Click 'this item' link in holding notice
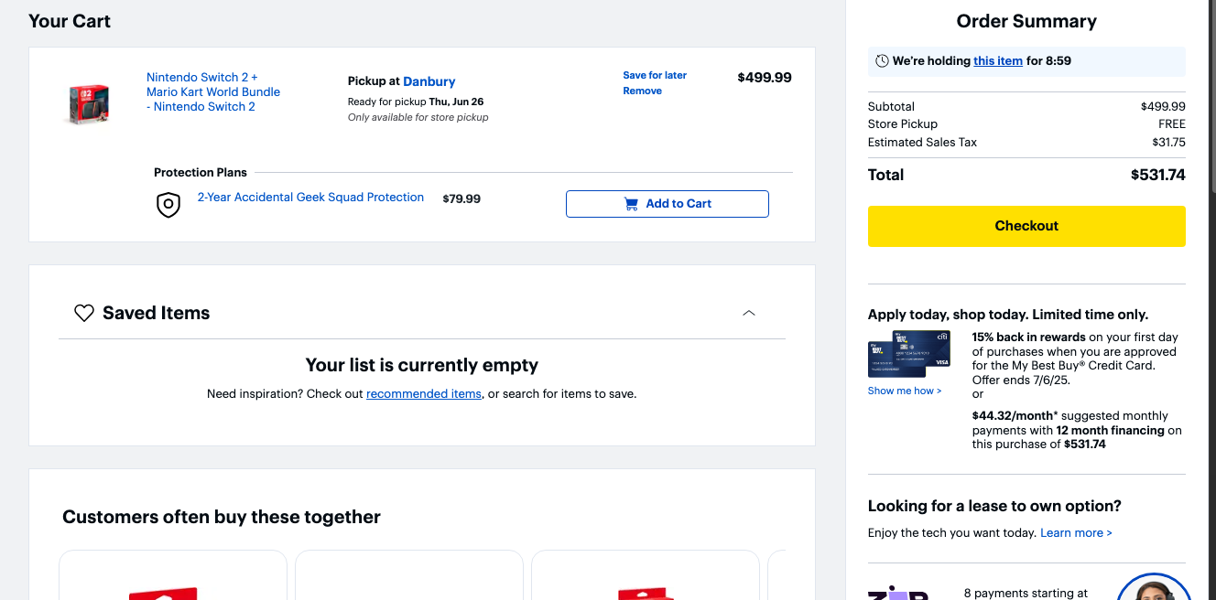The height and width of the screenshot is (600, 1216). (998, 61)
